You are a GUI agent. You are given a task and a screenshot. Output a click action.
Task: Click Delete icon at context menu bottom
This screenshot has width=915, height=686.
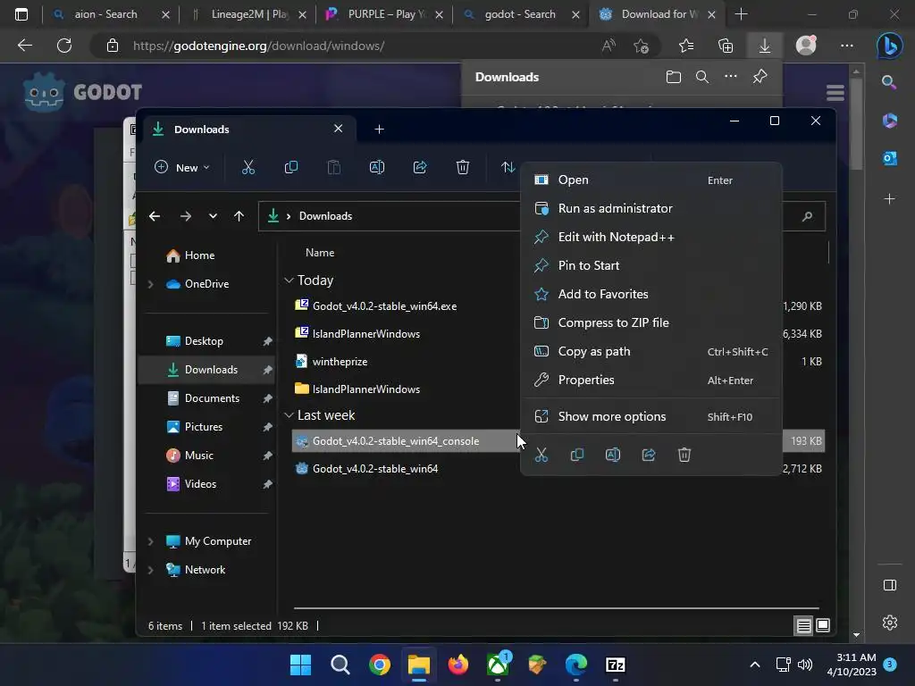click(x=684, y=455)
